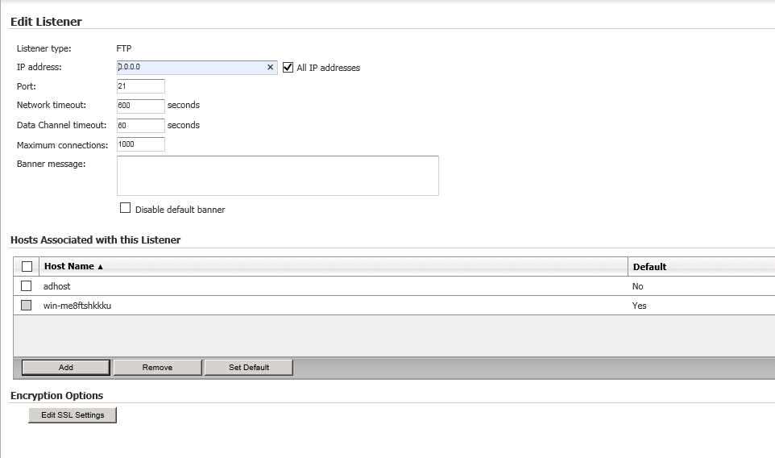Click inside the Banner message text area
Image resolution: width=775 pixels, height=458 pixels.
pos(278,176)
